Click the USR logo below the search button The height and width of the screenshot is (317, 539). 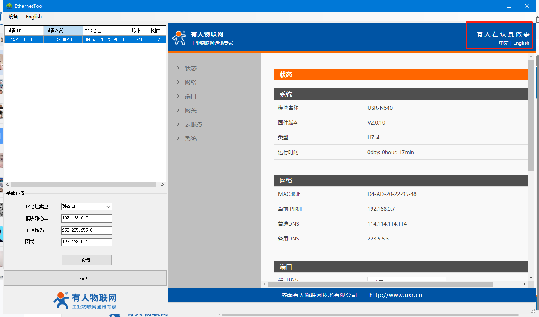(x=85, y=301)
